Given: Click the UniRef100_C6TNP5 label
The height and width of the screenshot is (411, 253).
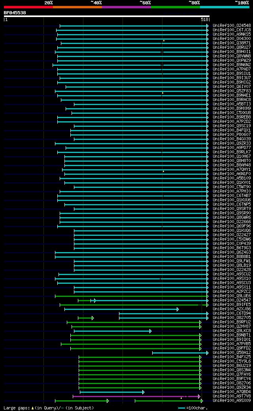Looking at the screenshot, I should click(232, 205).
